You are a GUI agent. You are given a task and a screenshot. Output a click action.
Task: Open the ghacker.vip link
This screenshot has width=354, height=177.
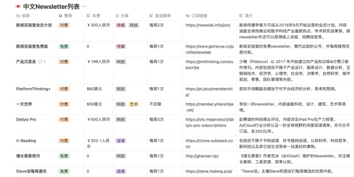tap(202, 156)
